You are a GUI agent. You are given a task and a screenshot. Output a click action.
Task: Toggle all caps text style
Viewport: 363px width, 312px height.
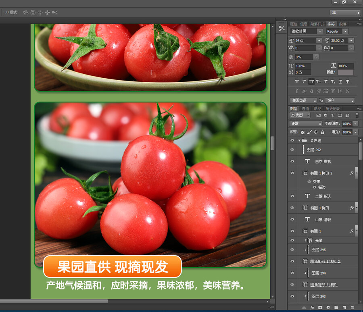(x=311, y=82)
